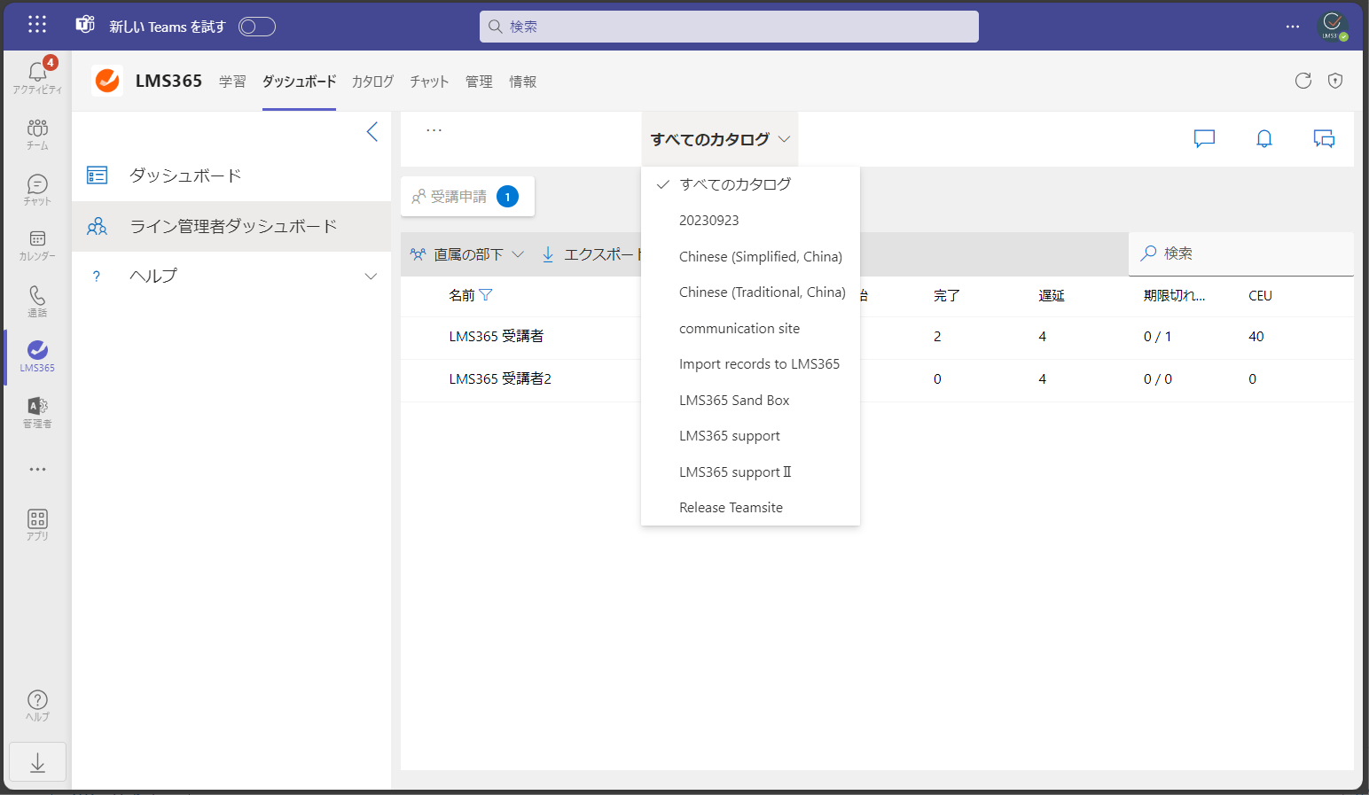
Task: Open the Calendar (カレンダー) rail icon
Action: point(37,246)
